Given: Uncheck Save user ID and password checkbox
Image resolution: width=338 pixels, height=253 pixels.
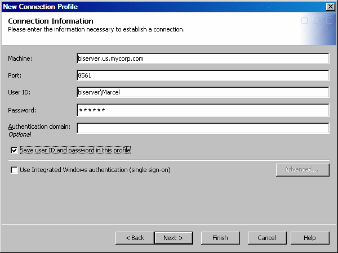Looking at the screenshot, I should click(x=15, y=151).
